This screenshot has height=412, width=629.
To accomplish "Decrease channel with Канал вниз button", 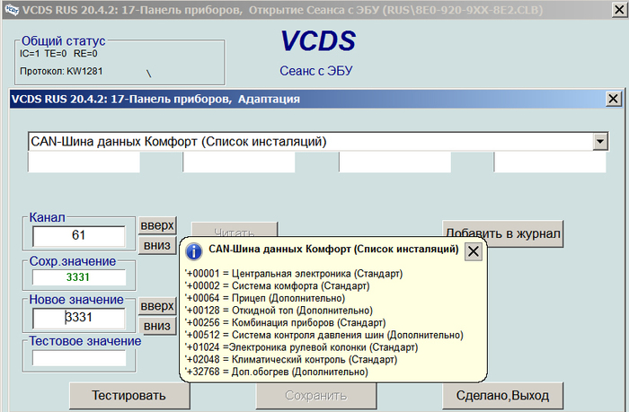I will (x=157, y=245).
